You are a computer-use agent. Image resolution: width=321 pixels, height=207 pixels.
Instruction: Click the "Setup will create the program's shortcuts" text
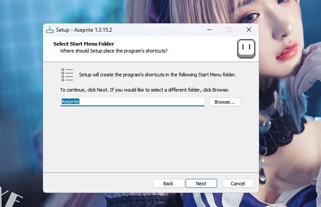(158, 75)
